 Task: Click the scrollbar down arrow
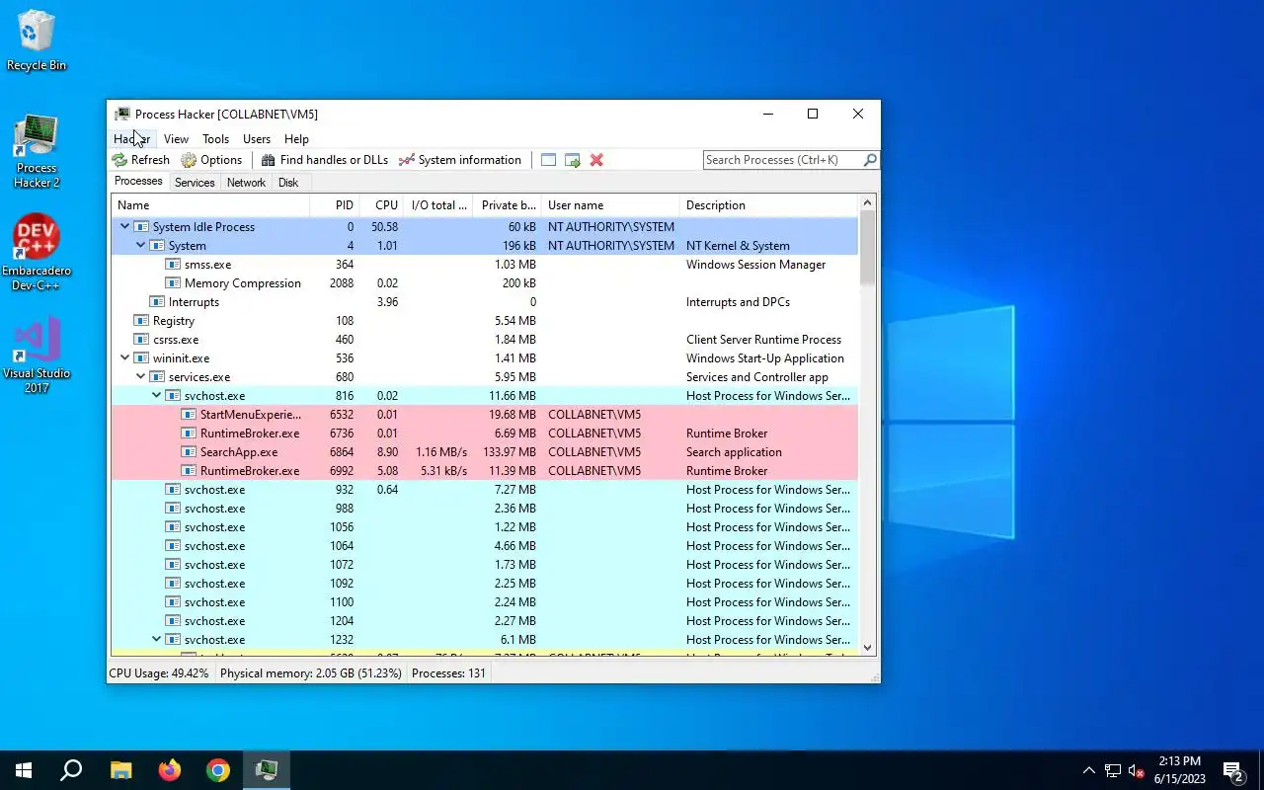click(x=868, y=648)
